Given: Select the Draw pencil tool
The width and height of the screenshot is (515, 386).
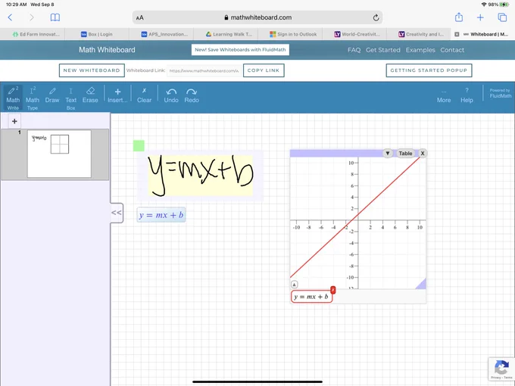Looking at the screenshot, I should tap(52, 95).
